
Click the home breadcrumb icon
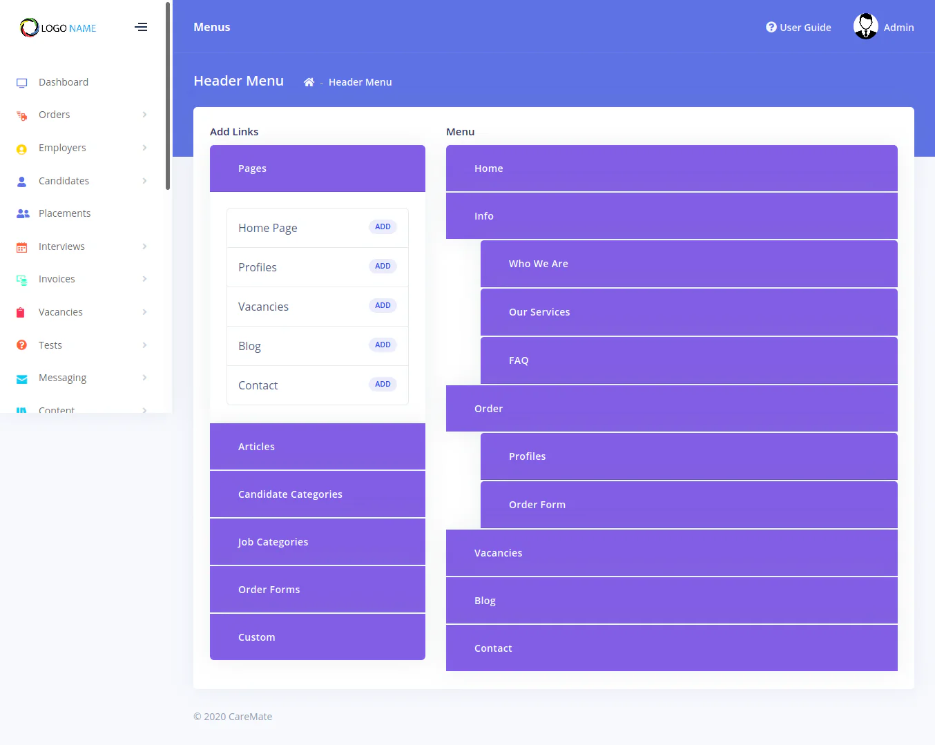click(x=309, y=82)
